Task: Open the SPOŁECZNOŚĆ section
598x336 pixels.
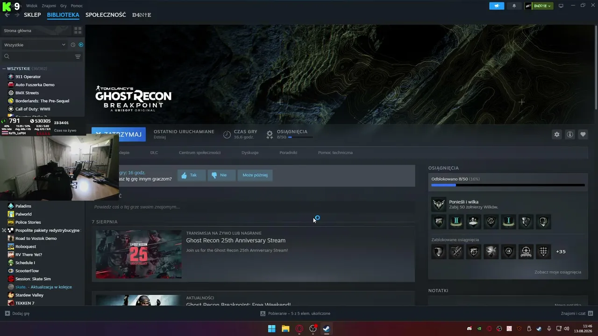Action: (106, 15)
